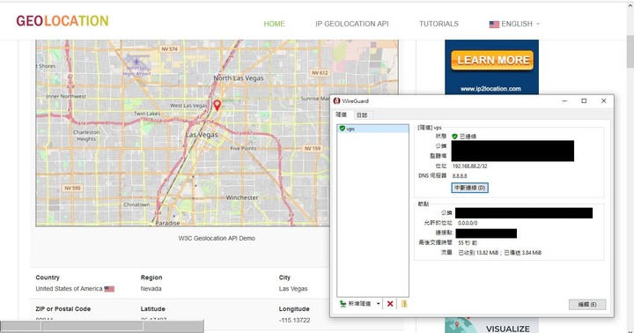Click the DNS server value 8.8.8.8
Viewport: 634px width, 333px height.
[x=460, y=176]
